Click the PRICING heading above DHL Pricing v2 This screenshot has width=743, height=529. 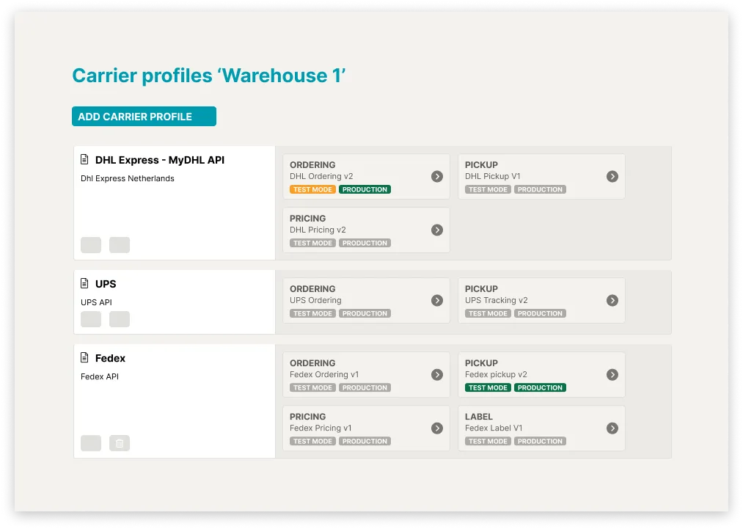[x=307, y=219]
